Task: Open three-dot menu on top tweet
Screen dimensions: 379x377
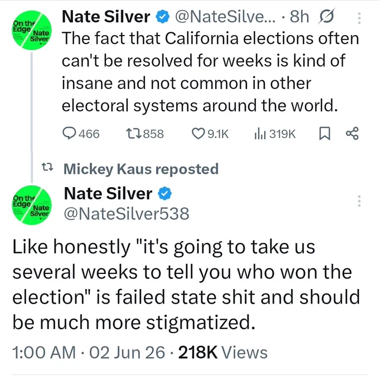Action: (359, 18)
